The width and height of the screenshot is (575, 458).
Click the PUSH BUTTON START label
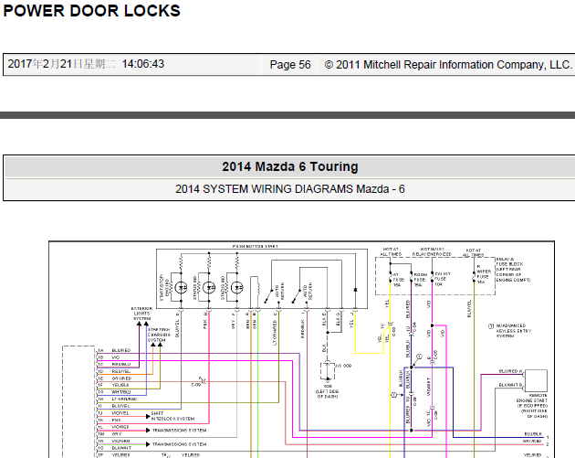click(x=256, y=246)
